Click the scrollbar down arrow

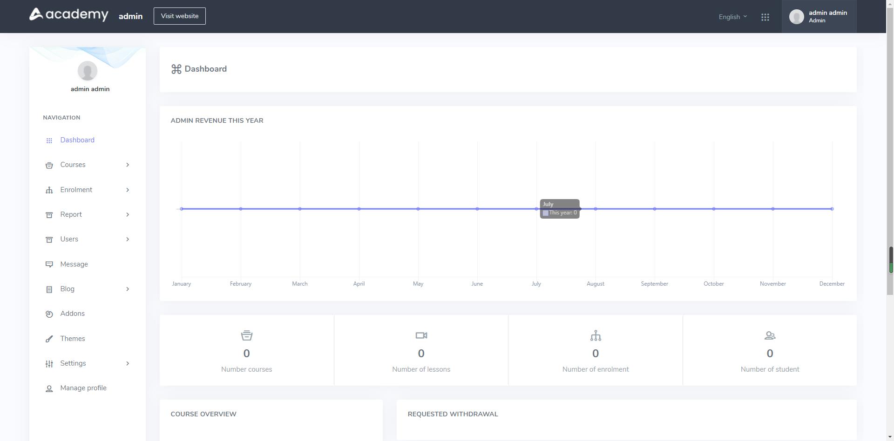pyautogui.click(x=890, y=437)
